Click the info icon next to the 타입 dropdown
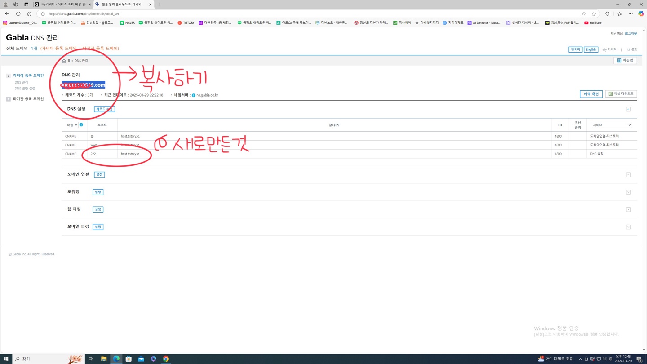 [x=81, y=124]
